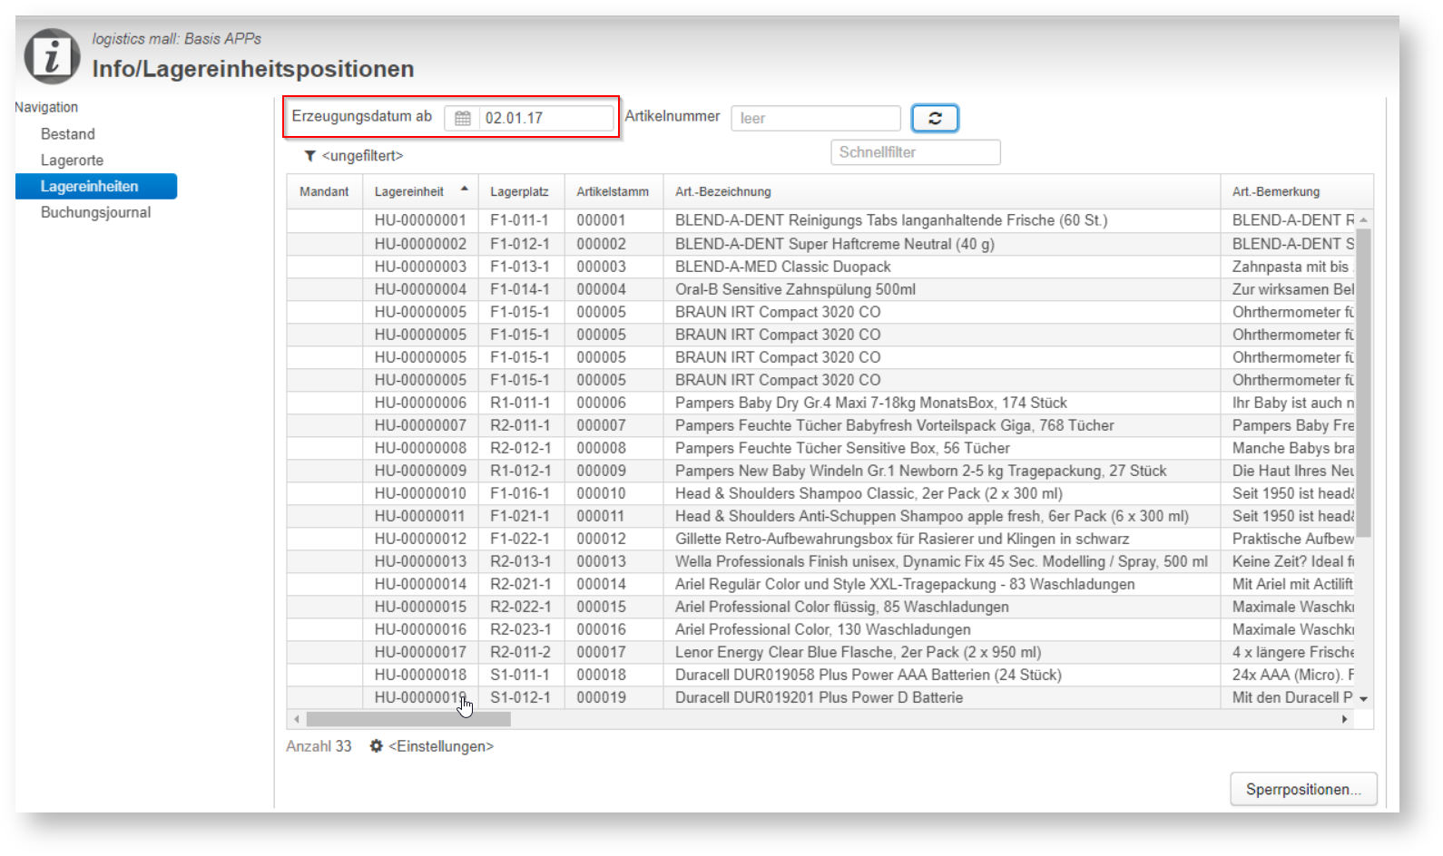Viewport: 1443px width, 856px height.
Task: Click the horizontal scrollbar thumb
Action: click(408, 719)
